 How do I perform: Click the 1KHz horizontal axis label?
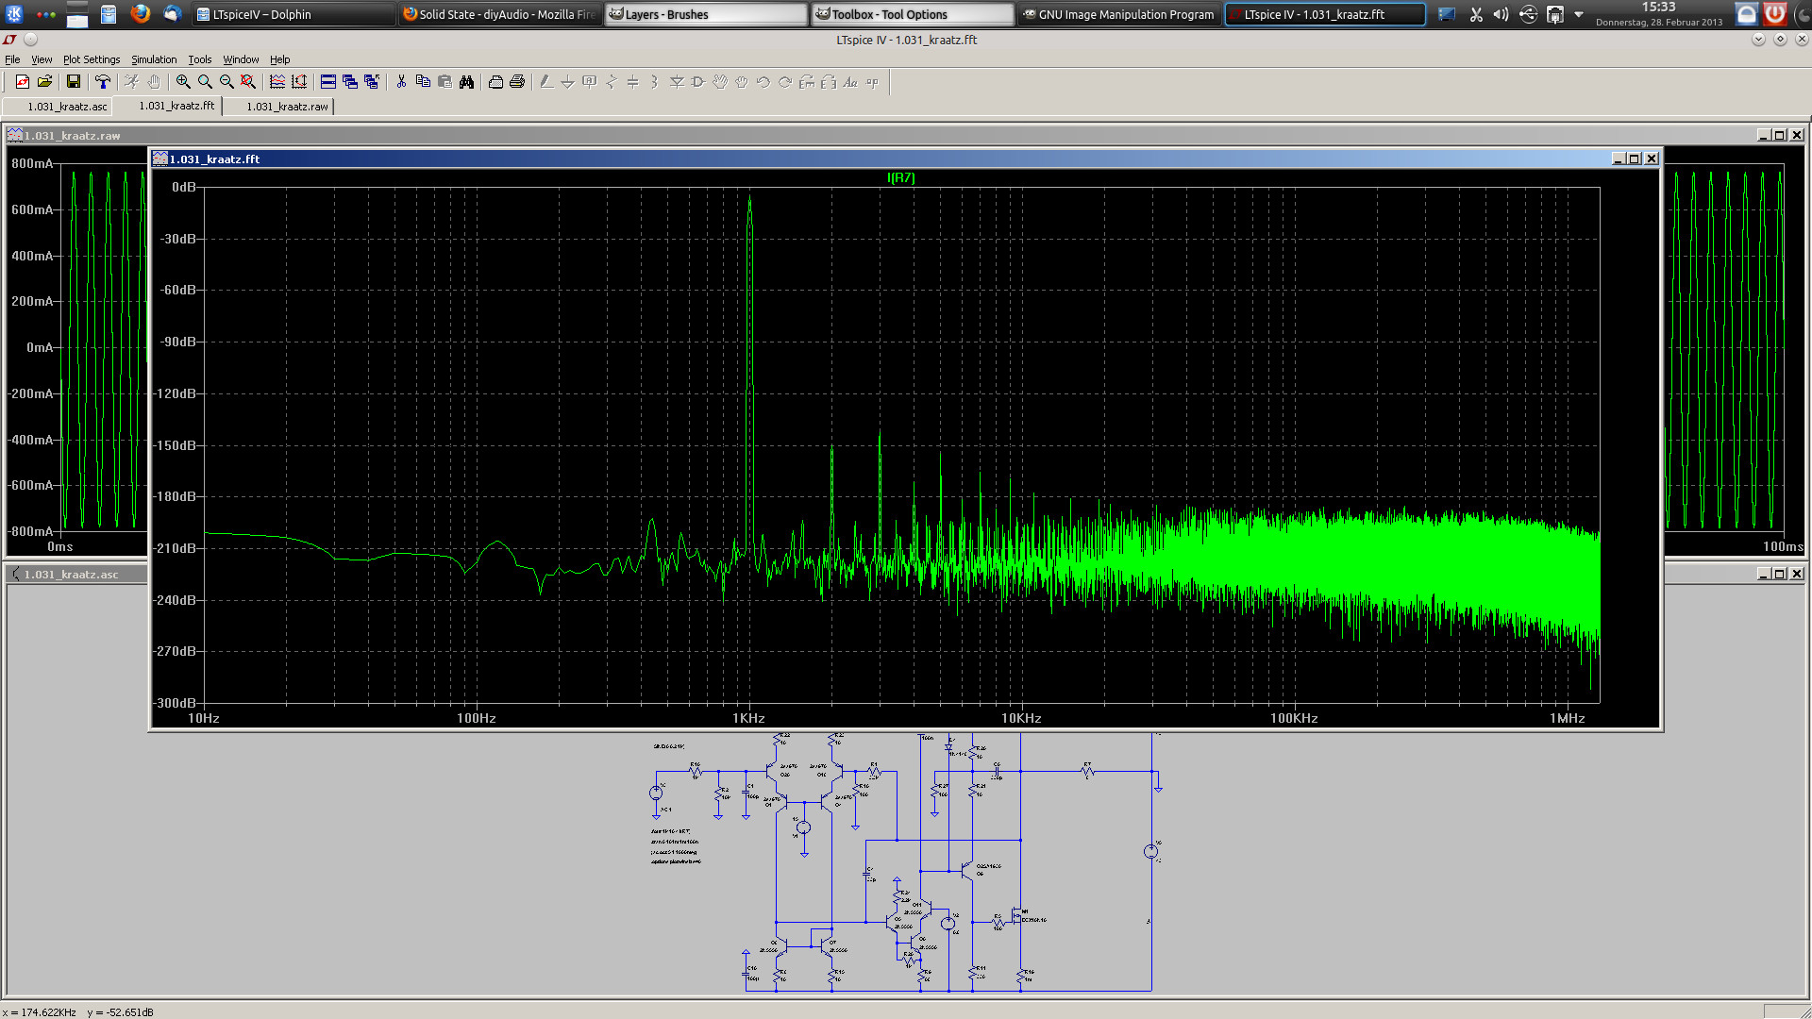point(748,718)
